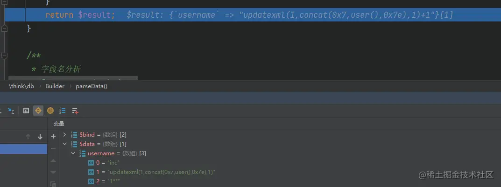Click the array icon beside $bind
501x187 pixels.
[74, 135]
